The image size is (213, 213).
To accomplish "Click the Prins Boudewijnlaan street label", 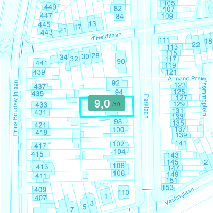I will (15, 108).
